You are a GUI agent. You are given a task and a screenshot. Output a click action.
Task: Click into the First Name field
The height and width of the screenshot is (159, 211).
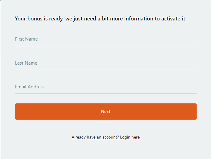106,39
